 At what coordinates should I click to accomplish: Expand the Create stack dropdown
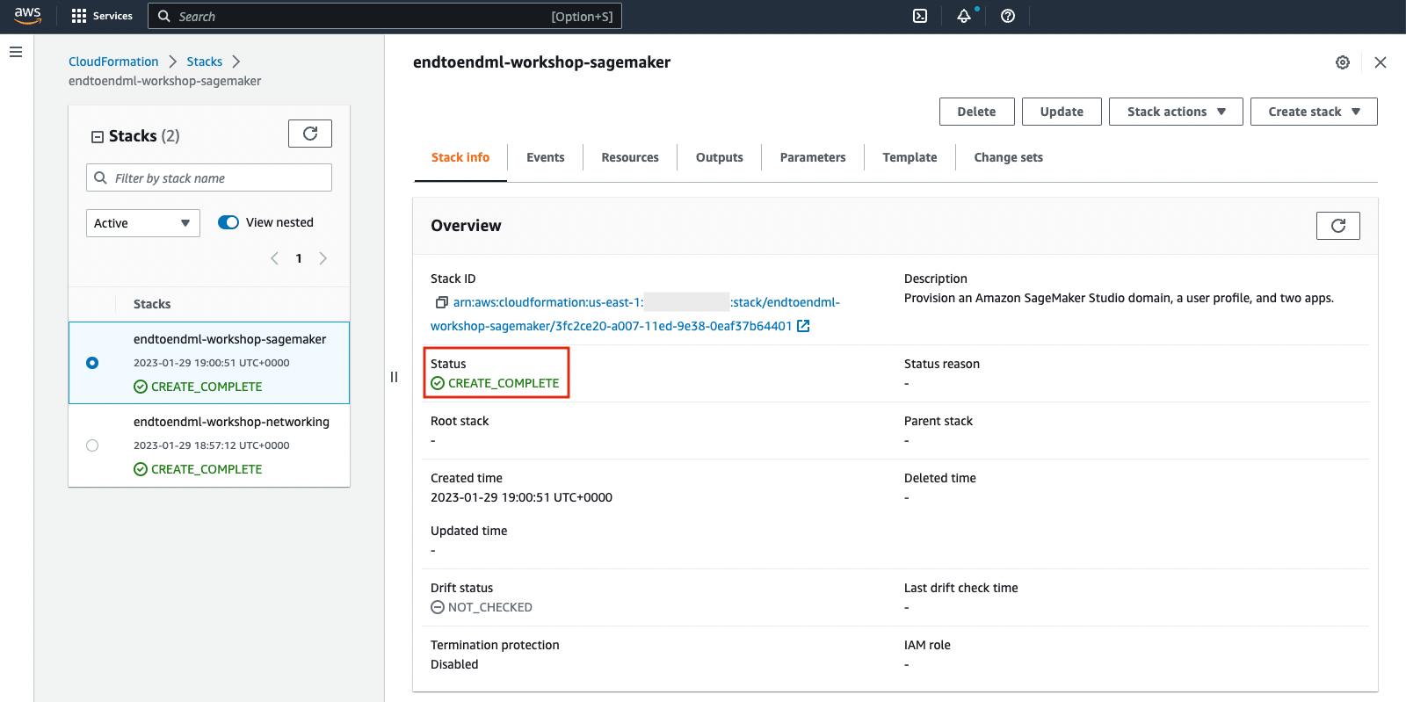[x=1314, y=112]
